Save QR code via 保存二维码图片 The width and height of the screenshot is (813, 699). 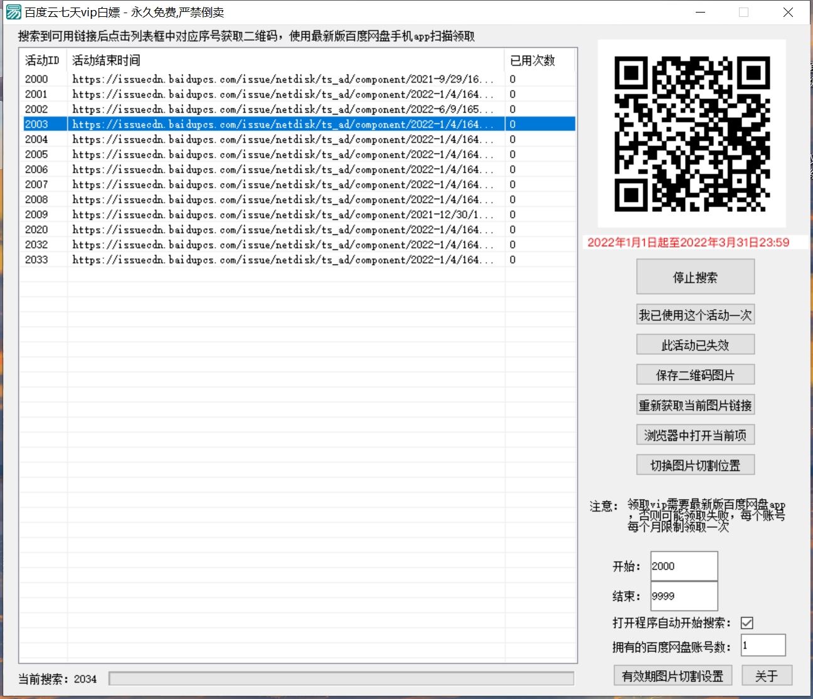point(695,375)
